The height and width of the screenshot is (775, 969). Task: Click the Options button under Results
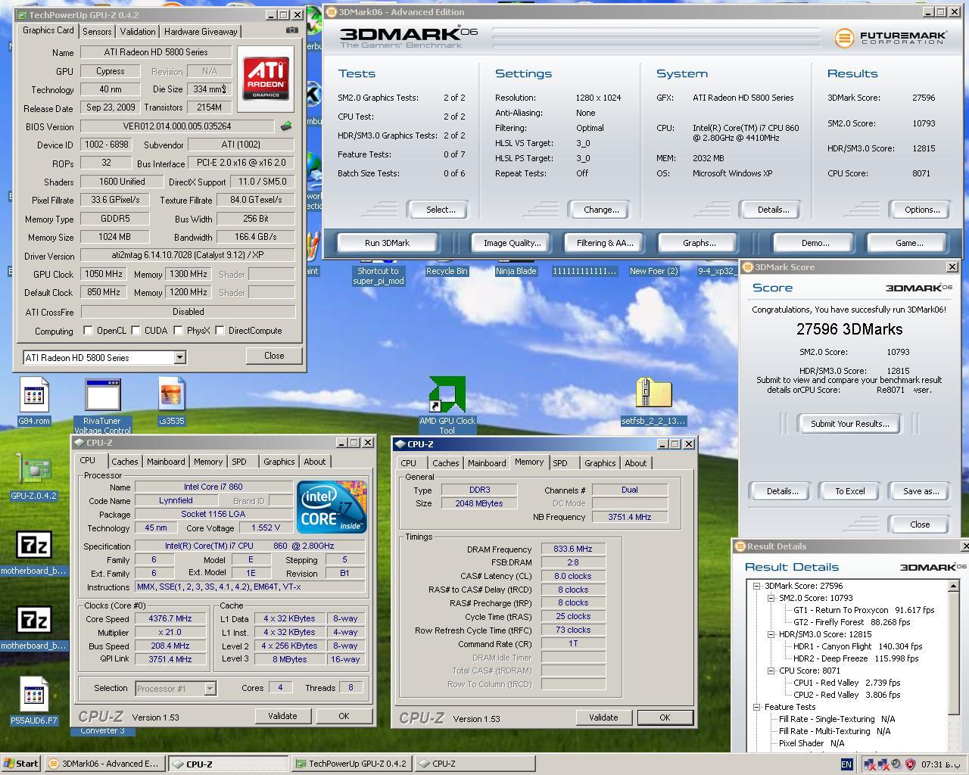922,210
